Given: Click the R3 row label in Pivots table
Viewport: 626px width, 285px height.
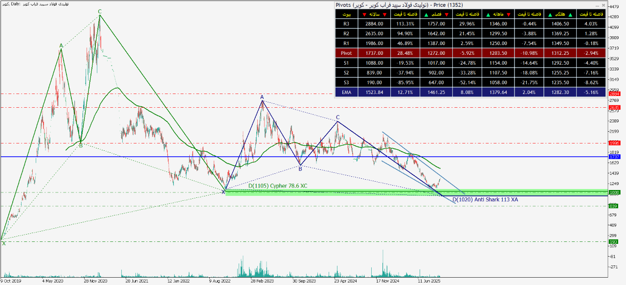Looking at the screenshot, I should tap(346, 24).
